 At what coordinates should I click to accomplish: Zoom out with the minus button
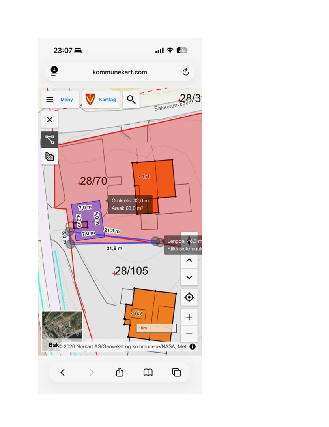point(189,334)
